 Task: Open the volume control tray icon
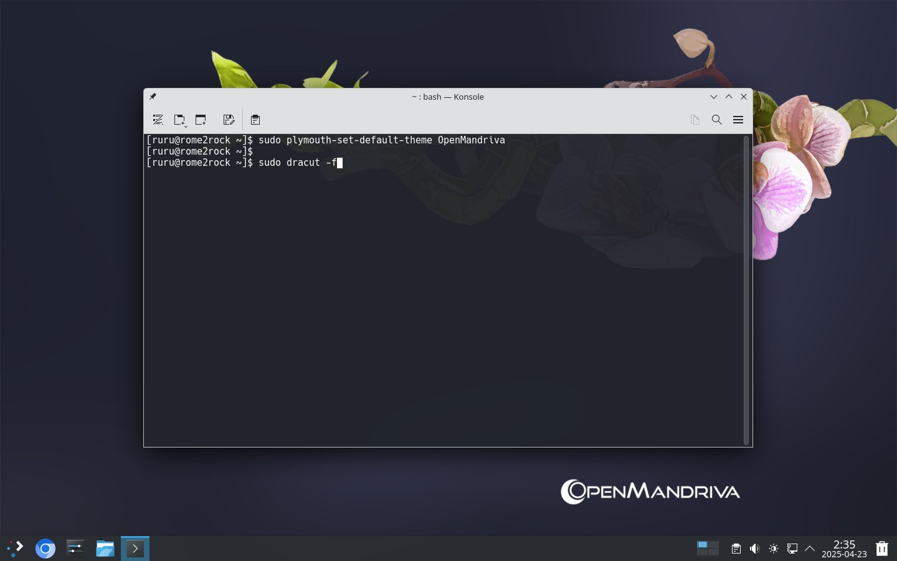[x=755, y=549]
